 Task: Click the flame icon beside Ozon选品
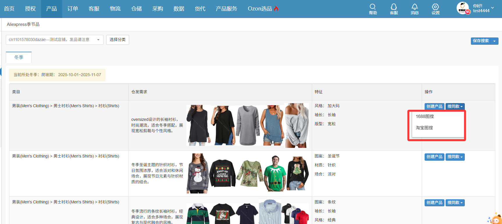tap(276, 9)
